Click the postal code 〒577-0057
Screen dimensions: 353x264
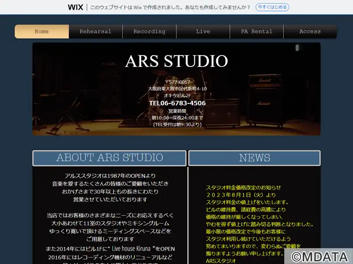[177, 82]
